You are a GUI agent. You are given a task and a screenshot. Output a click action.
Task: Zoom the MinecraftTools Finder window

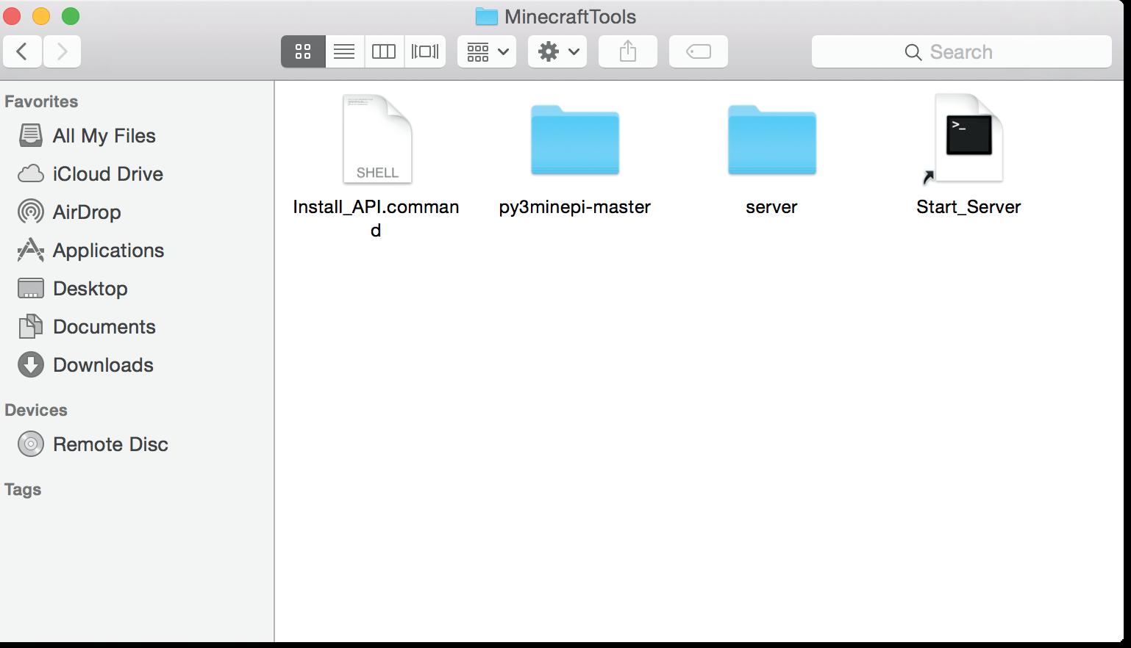click(70, 16)
